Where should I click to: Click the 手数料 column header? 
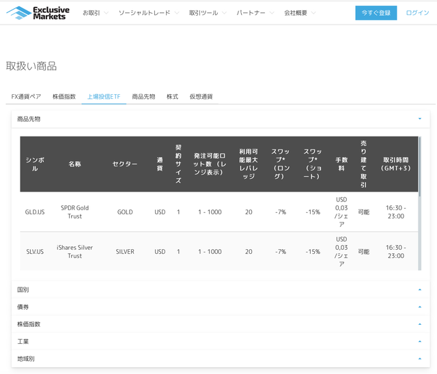point(341,164)
